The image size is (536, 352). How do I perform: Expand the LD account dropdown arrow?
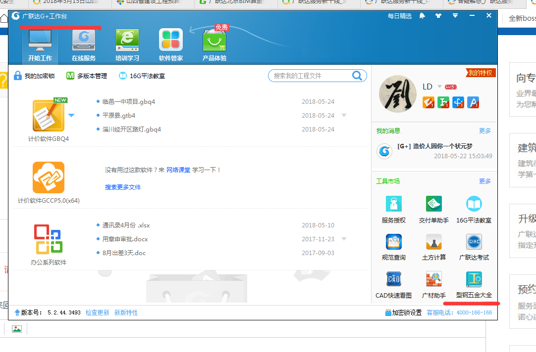pyautogui.click(x=439, y=87)
